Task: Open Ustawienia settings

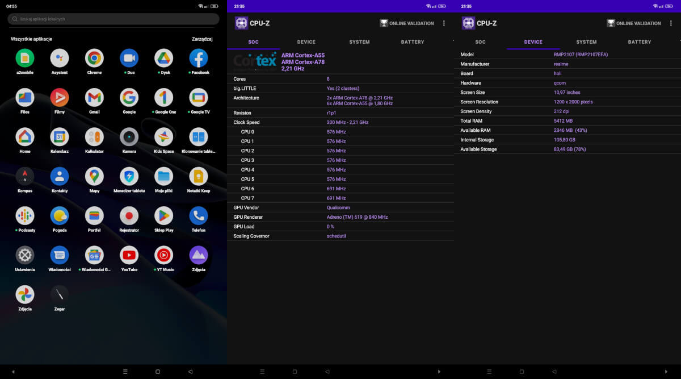Action: click(24, 255)
